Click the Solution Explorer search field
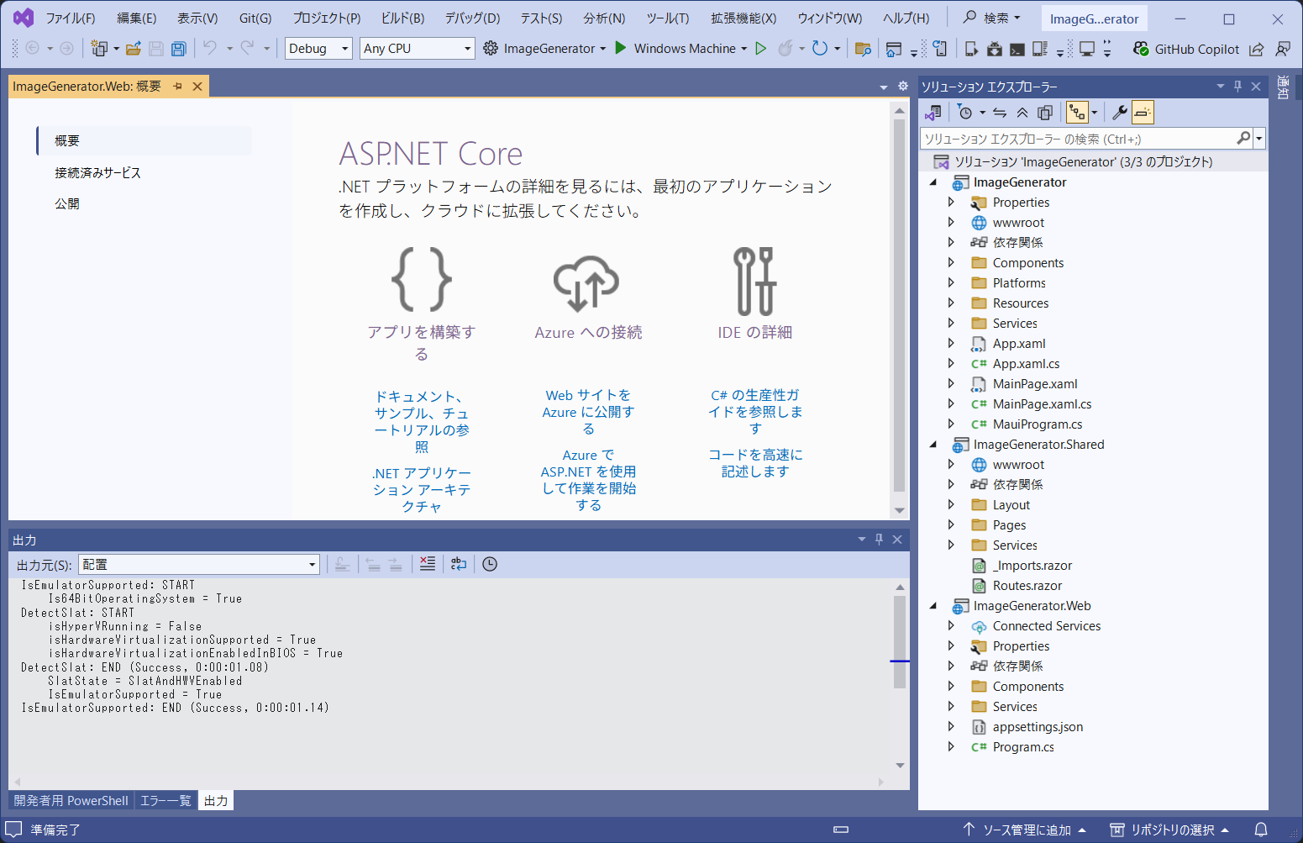1303x843 pixels. [x=1078, y=139]
